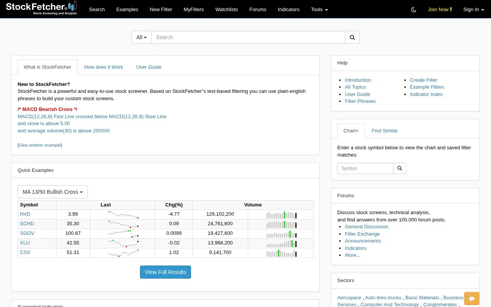
Task: Open the orange chat bubble widget
Action: point(472,299)
